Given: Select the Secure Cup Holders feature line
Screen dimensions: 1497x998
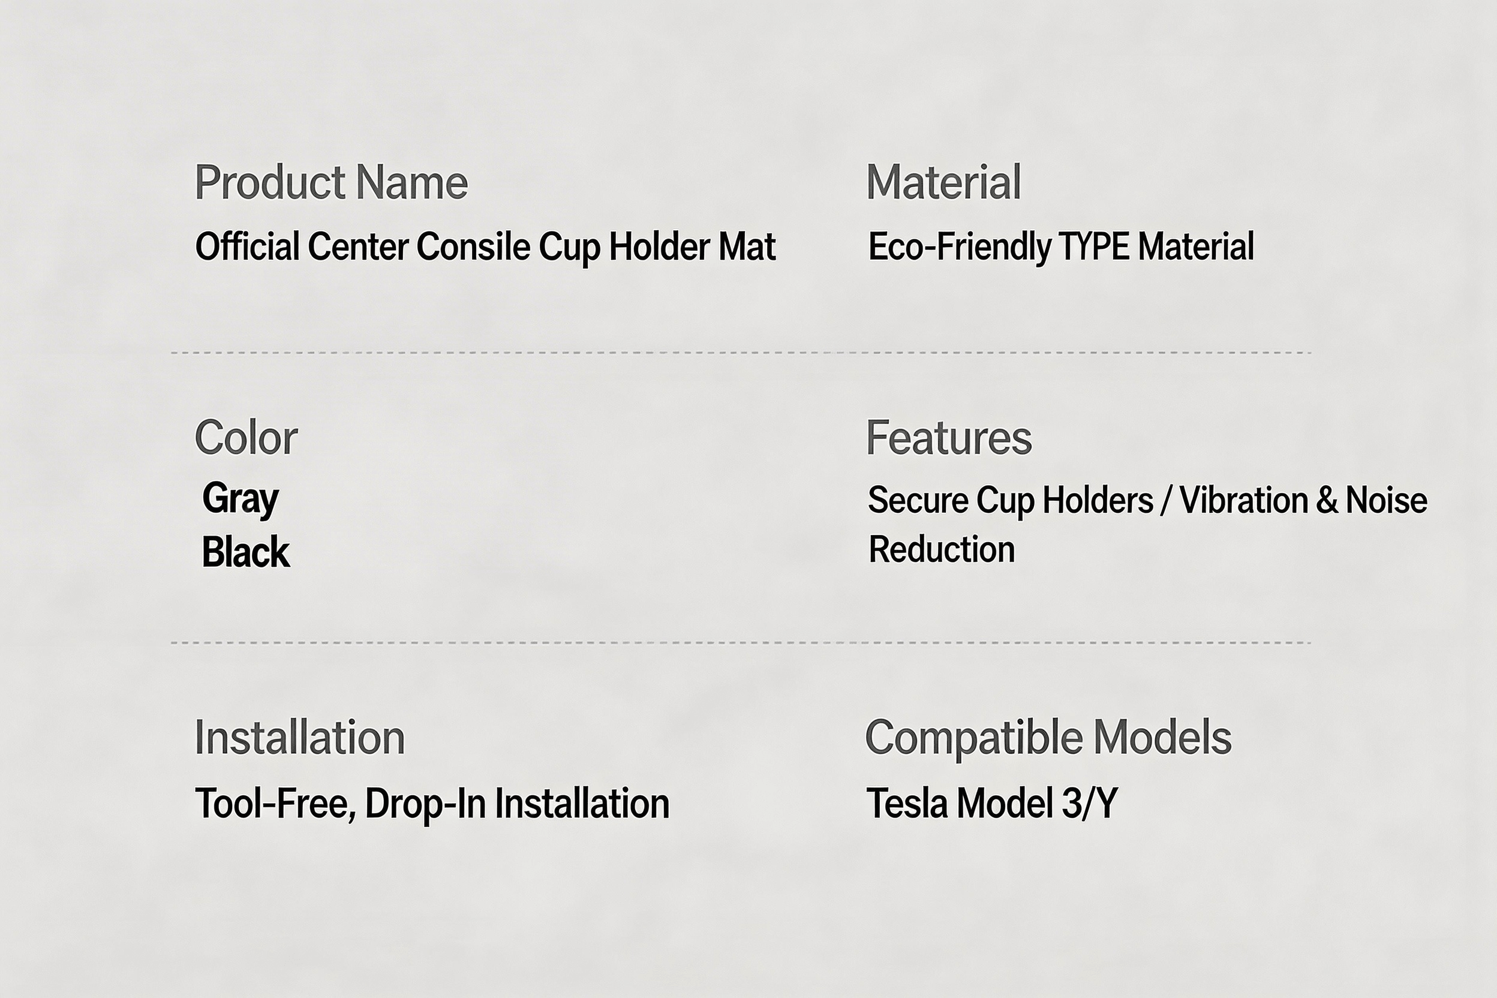Looking at the screenshot, I should pos(1010,500).
